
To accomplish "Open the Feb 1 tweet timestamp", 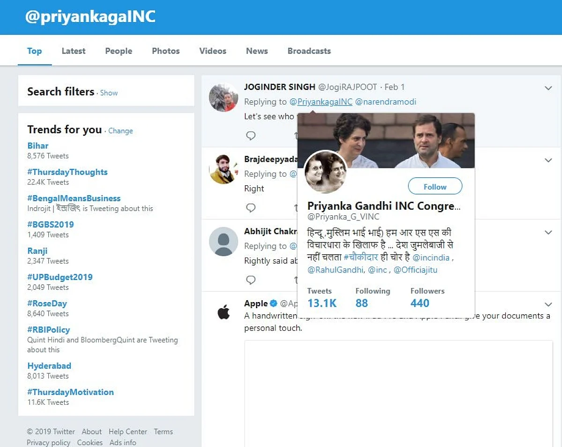I will pyautogui.click(x=394, y=87).
